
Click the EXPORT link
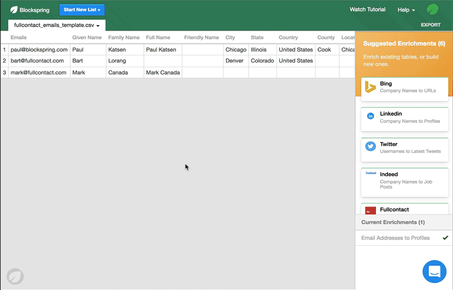[431, 24]
